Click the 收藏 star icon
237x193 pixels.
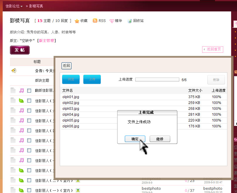click(x=77, y=21)
